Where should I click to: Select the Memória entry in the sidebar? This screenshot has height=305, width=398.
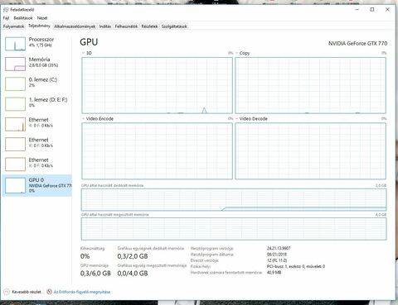click(x=37, y=64)
